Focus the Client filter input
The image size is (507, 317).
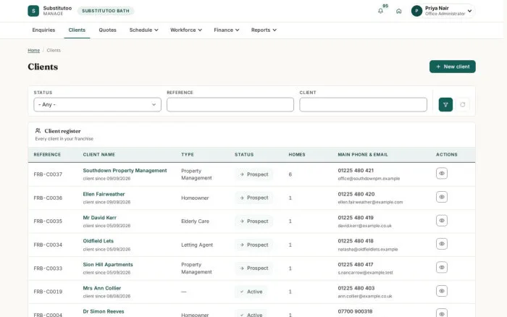tap(363, 105)
